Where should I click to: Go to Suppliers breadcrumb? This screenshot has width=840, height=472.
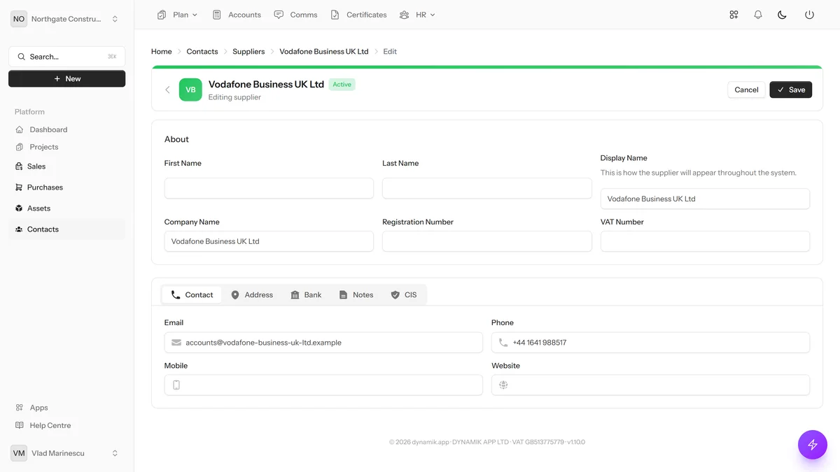248,52
